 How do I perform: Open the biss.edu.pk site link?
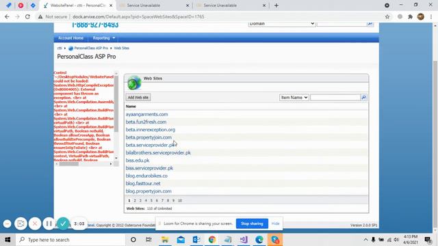click(x=138, y=161)
